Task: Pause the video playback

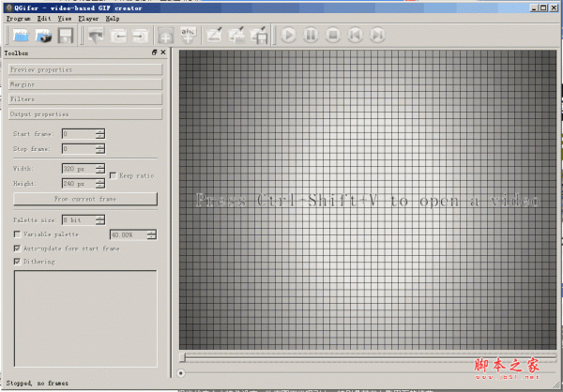Action: tap(311, 35)
